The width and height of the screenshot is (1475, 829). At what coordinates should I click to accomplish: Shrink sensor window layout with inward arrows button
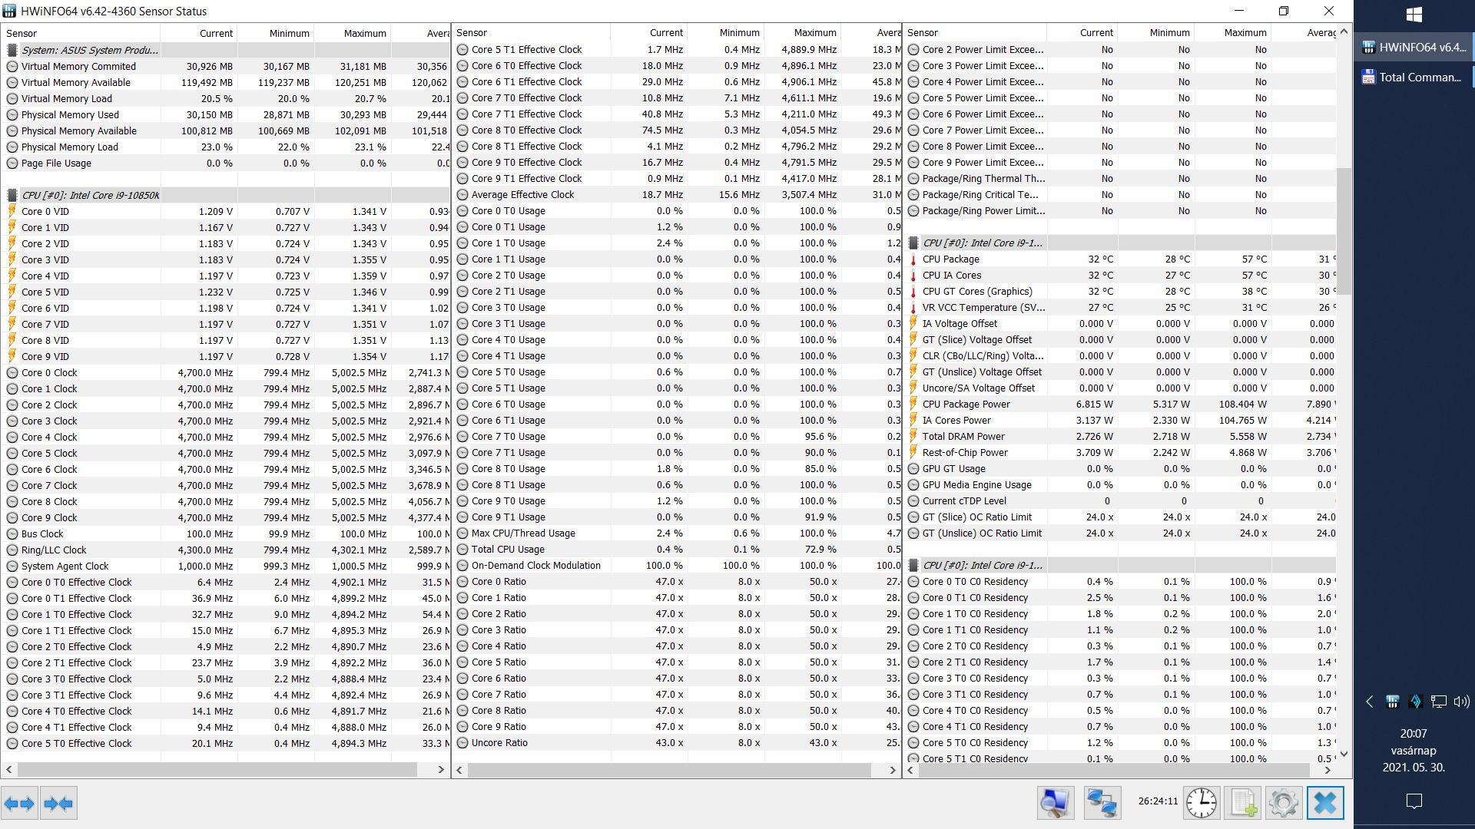58,804
